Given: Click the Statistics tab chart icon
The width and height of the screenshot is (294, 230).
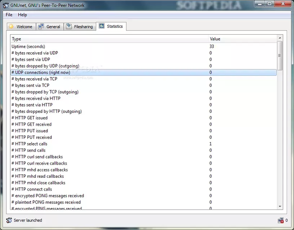Looking at the screenshot, I should tap(102, 26).
